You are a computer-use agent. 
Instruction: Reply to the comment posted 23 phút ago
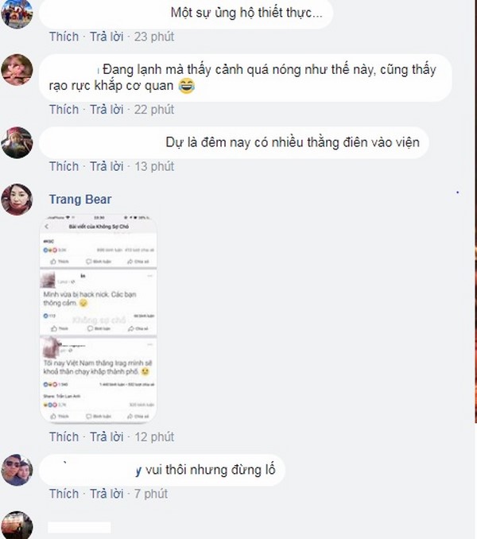pyautogui.click(x=107, y=37)
